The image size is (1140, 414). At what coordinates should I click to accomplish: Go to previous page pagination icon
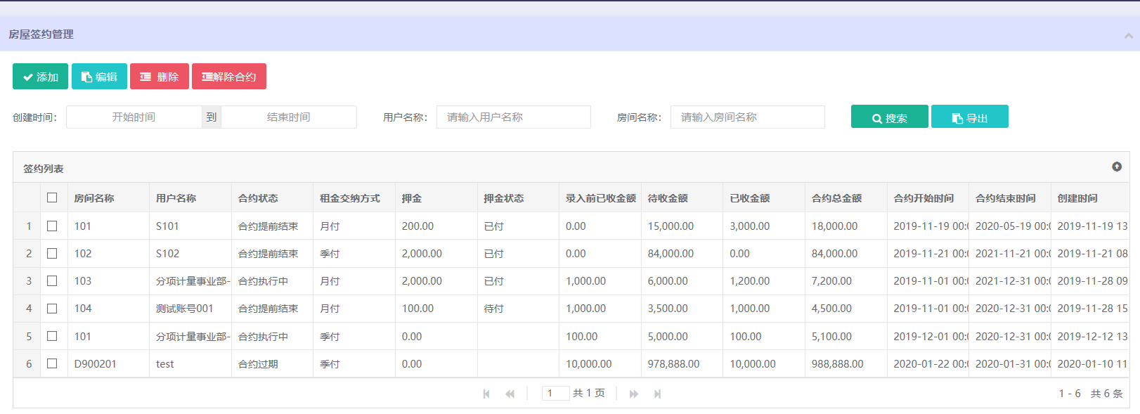(510, 394)
